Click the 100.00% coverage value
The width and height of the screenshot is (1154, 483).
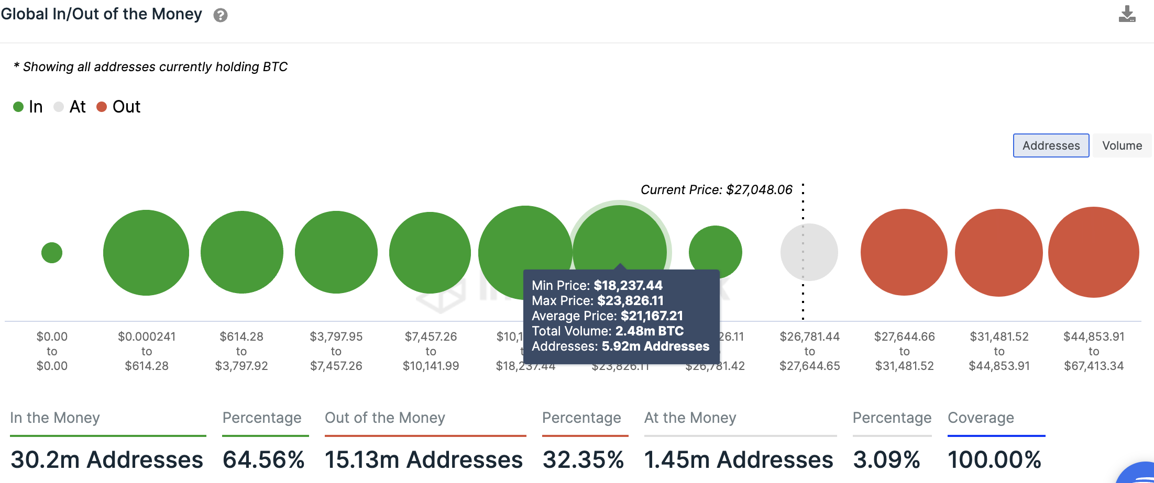tap(994, 460)
